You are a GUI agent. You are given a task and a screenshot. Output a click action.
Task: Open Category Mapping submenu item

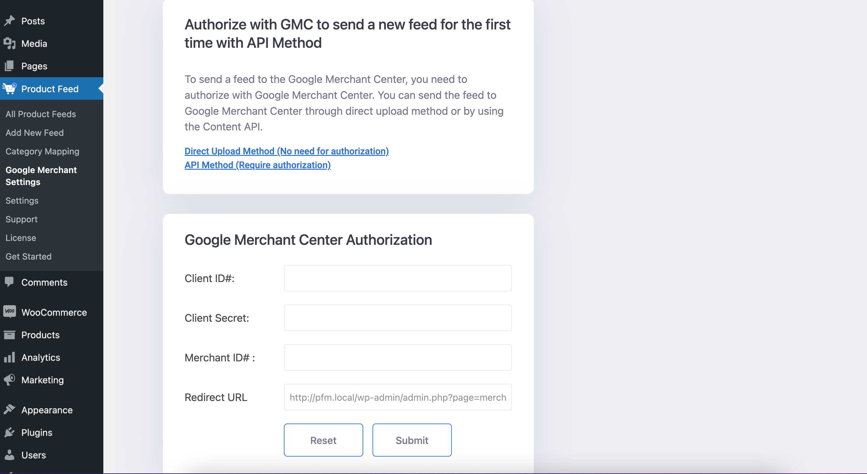[x=42, y=151]
